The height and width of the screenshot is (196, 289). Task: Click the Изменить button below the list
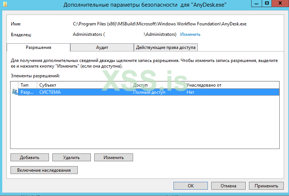coord(114,158)
